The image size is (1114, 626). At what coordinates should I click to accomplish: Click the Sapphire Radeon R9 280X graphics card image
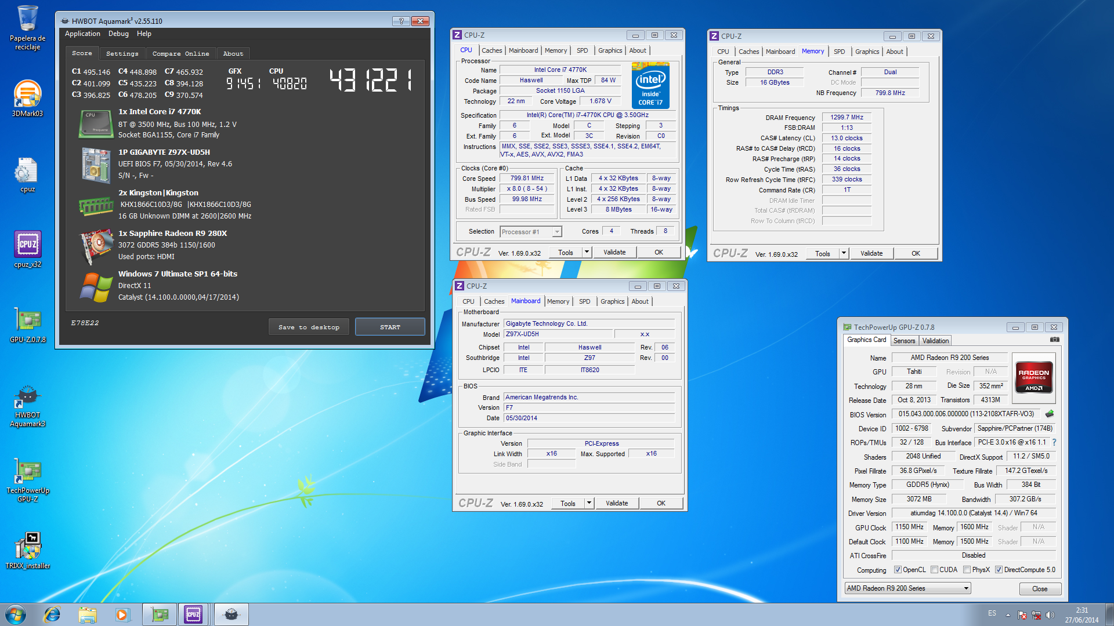tap(96, 246)
